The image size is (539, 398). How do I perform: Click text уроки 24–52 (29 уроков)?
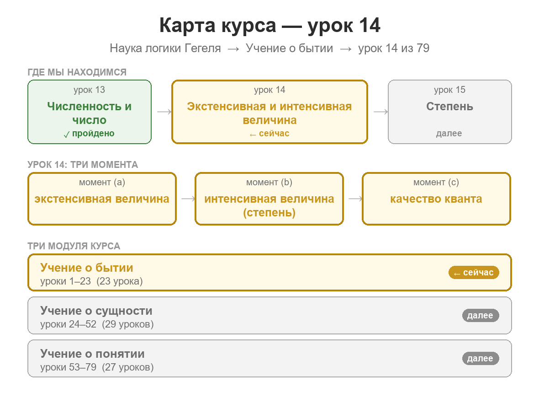point(97,324)
